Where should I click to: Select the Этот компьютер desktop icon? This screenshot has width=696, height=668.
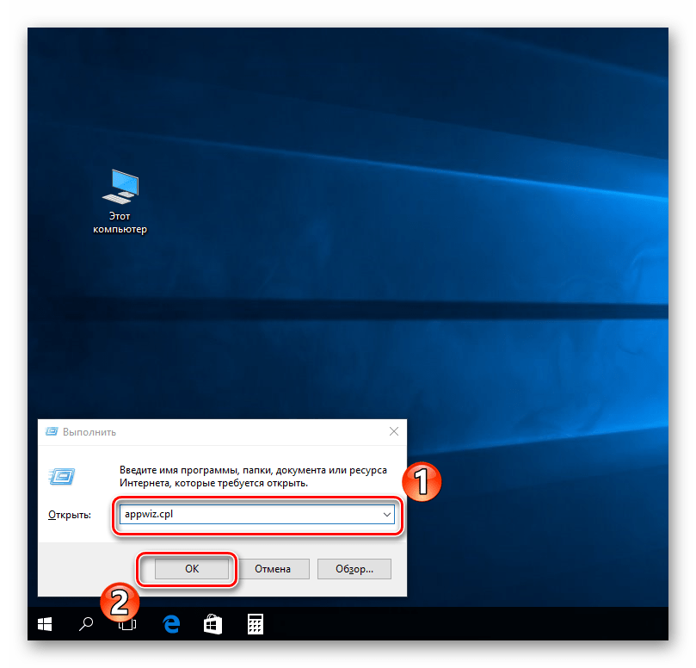click(x=120, y=201)
